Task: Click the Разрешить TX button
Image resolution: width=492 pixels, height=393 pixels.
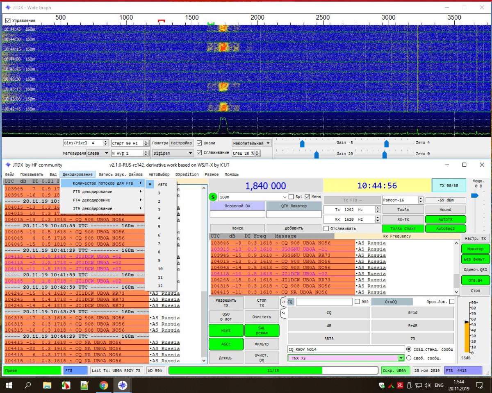Action: (x=226, y=303)
